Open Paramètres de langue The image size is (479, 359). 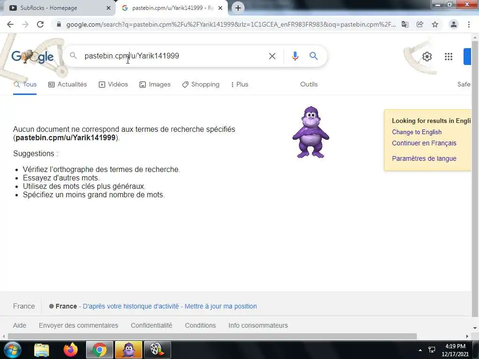[x=424, y=158]
